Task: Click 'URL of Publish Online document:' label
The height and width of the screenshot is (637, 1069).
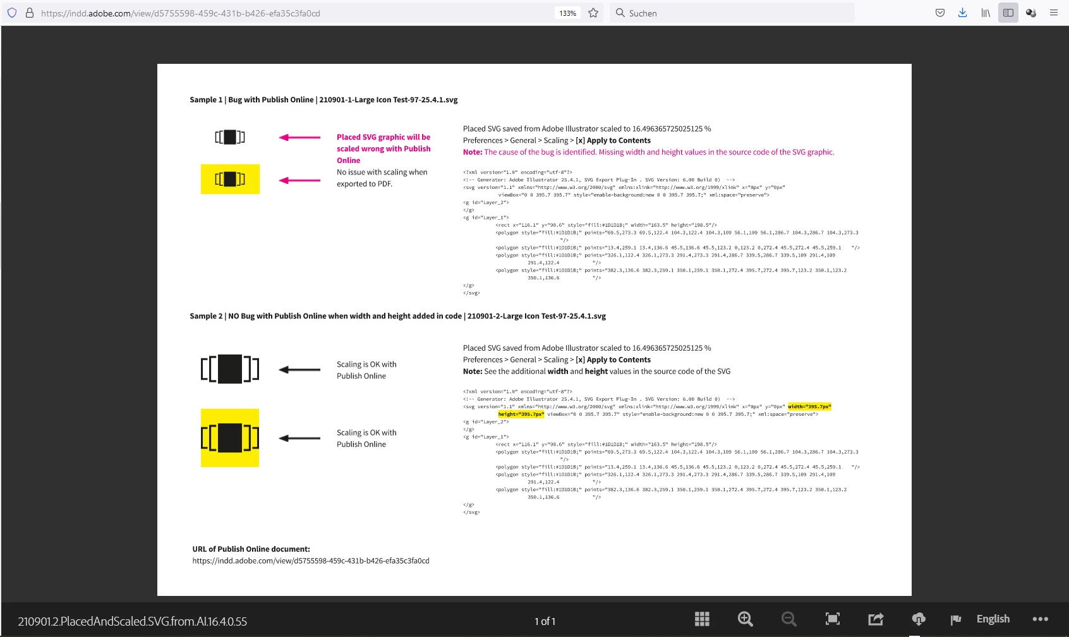Action: coord(251,549)
